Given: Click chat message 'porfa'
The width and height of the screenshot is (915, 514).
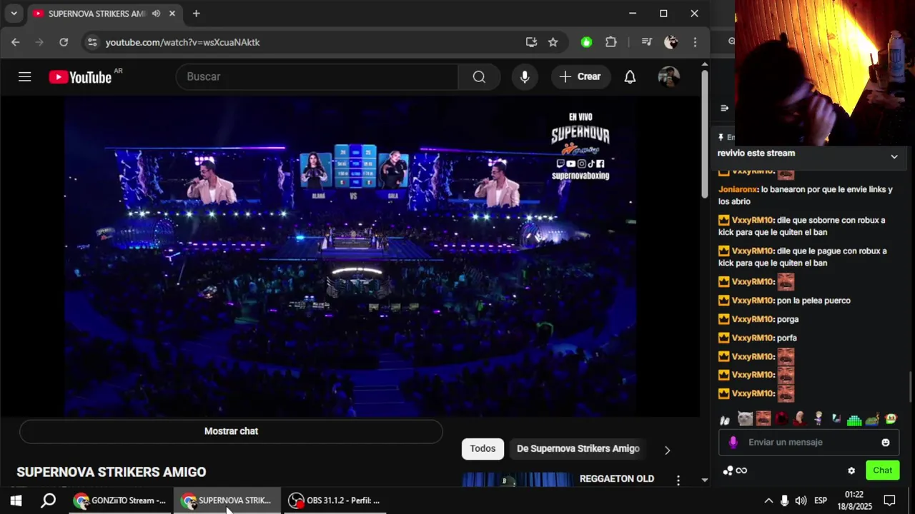Looking at the screenshot, I should coord(786,338).
